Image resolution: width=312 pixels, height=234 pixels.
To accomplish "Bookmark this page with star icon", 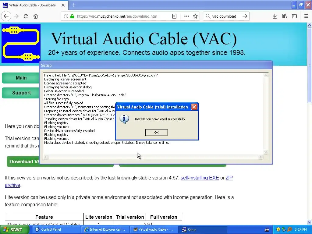I will coord(195,16).
